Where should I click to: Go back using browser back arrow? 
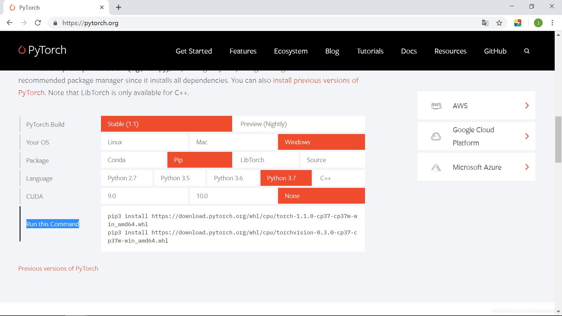pos(10,23)
